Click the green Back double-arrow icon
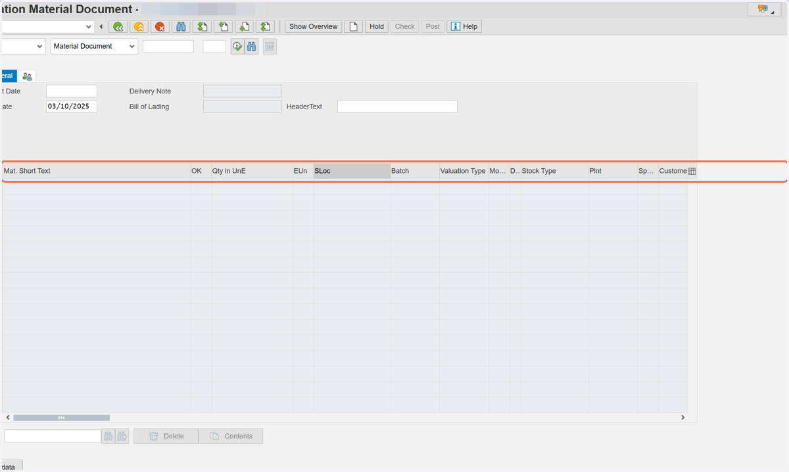The height and width of the screenshot is (472, 789). 118,27
